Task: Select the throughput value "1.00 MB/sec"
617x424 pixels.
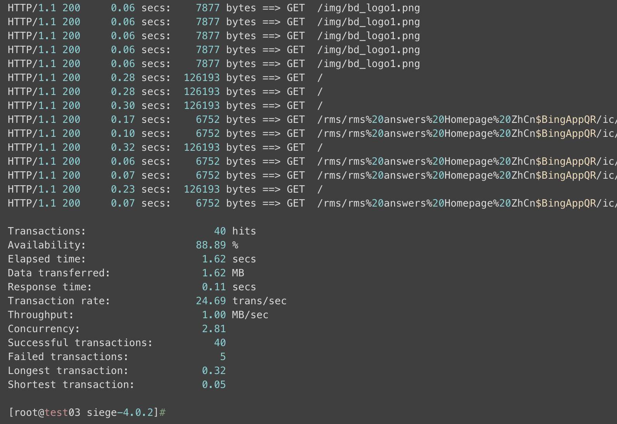Action: pyautogui.click(x=235, y=315)
